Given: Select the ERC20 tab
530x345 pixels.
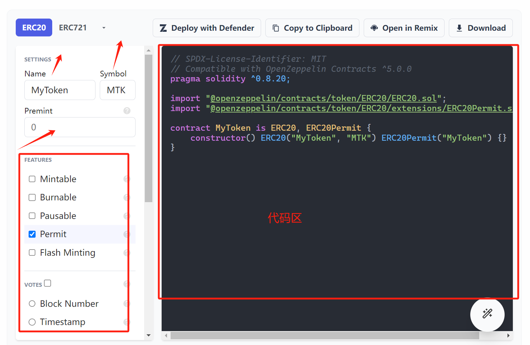Looking at the screenshot, I should (34, 28).
